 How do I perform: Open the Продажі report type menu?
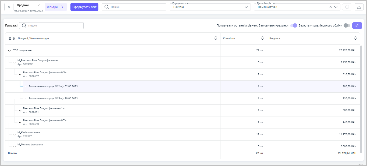(x=38, y=5)
